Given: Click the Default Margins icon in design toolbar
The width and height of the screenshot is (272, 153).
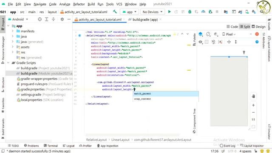Looking at the screenshot, I should (x=221, y=42).
